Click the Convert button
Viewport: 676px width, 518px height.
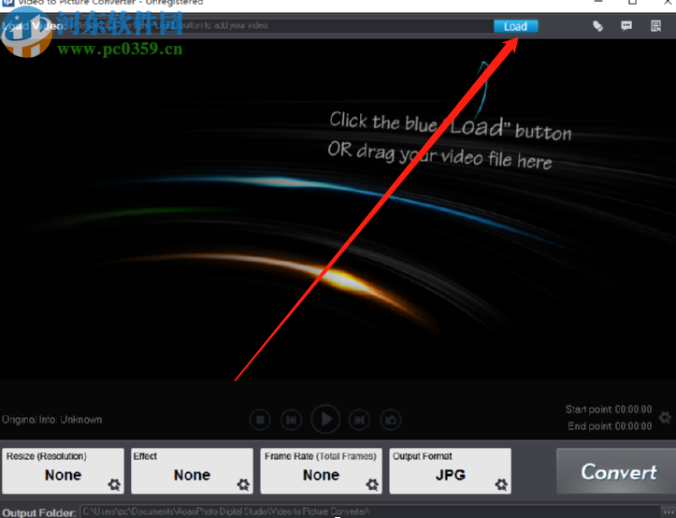[617, 471]
